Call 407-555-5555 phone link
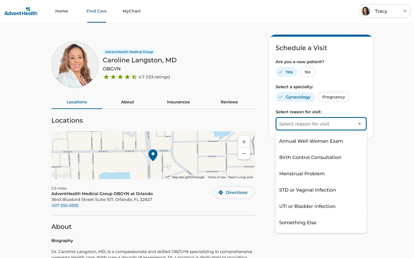The image size is (414, 258). click(x=65, y=205)
